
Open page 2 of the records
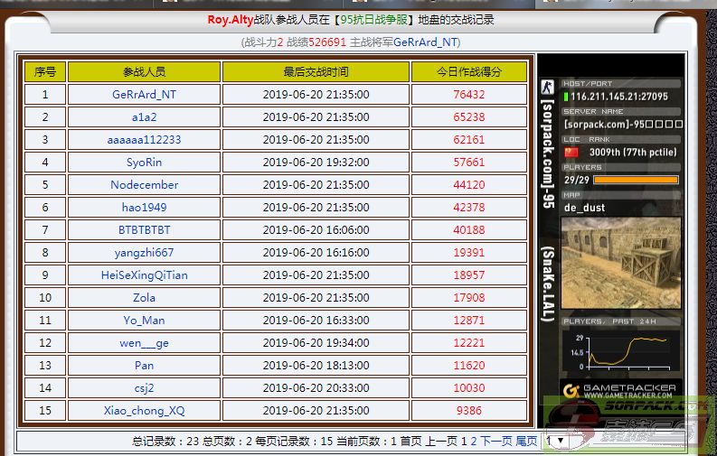tap(473, 442)
